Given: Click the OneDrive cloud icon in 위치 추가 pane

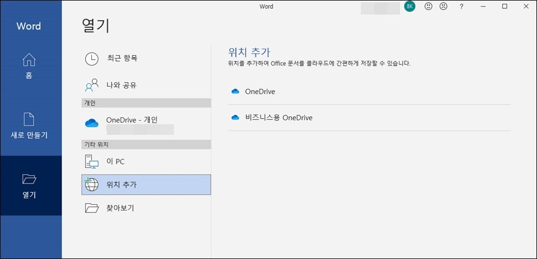Looking at the screenshot, I should click(x=235, y=92).
